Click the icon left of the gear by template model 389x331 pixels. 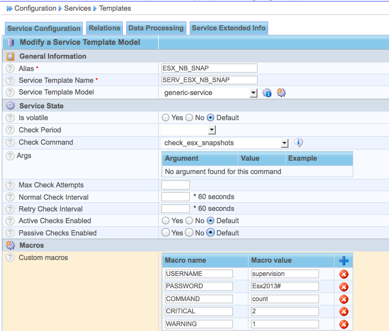[x=268, y=93]
